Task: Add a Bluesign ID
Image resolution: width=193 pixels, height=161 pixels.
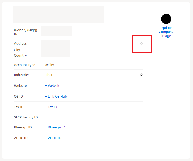Action: point(55,127)
